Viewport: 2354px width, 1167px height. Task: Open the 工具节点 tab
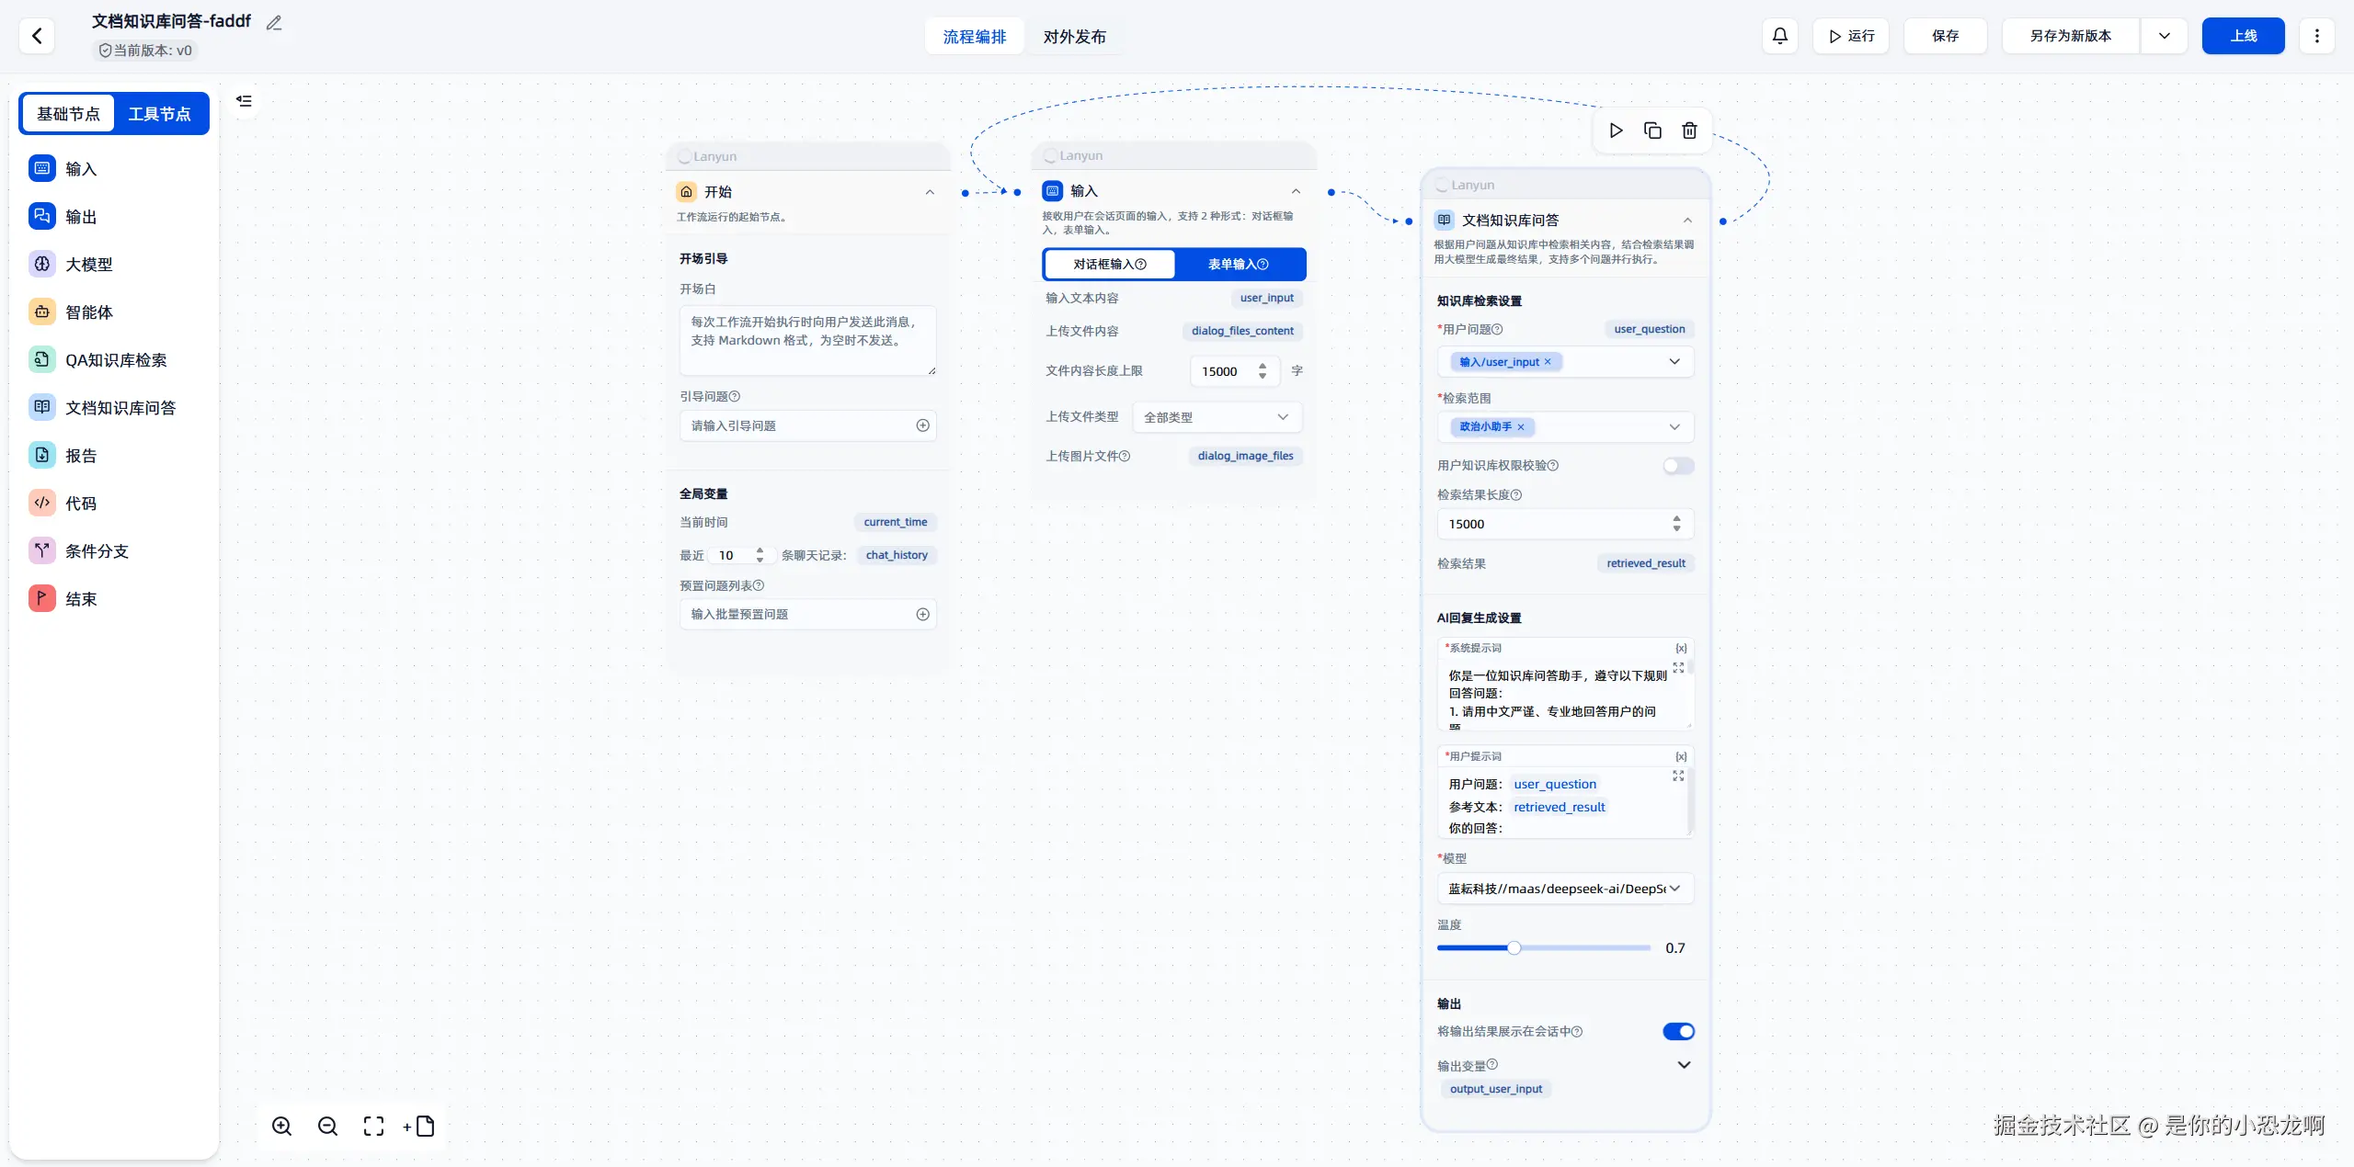tap(159, 114)
